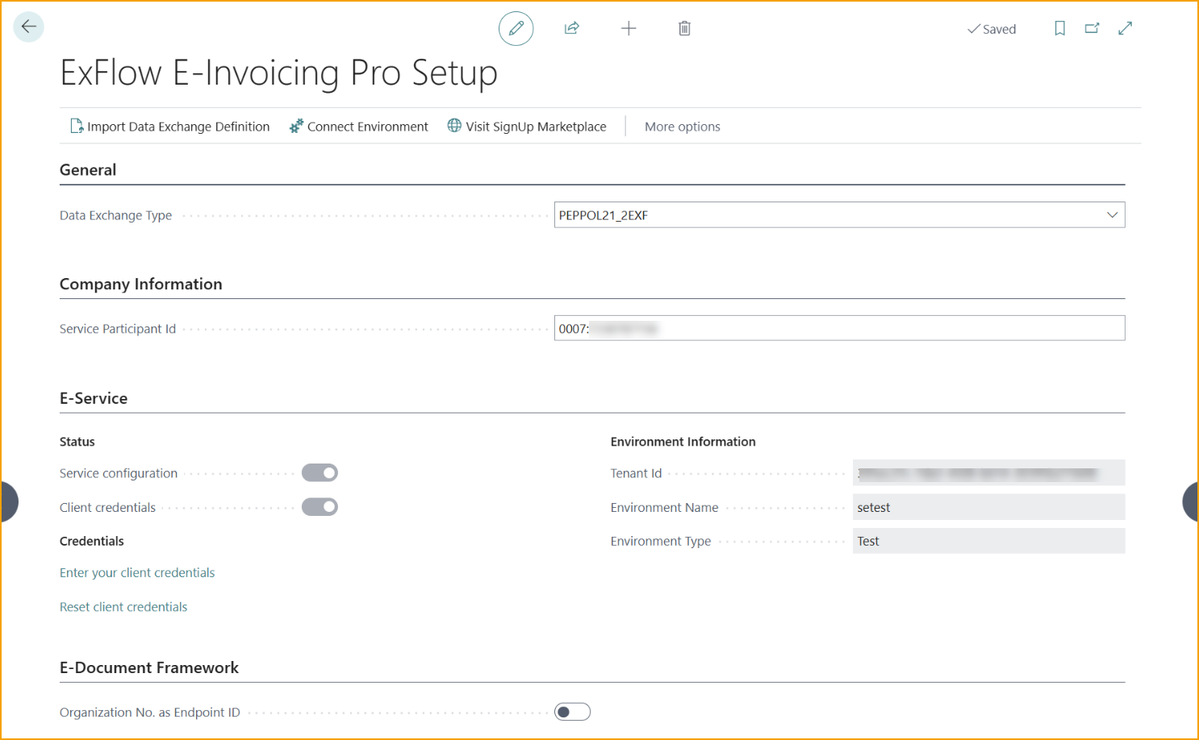Click the Environment Name label

pyautogui.click(x=665, y=507)
